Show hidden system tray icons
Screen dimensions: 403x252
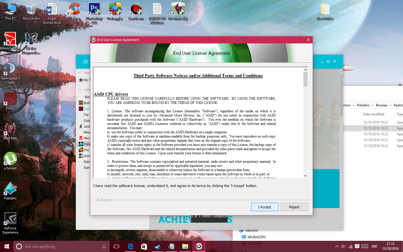click(337, 246)
